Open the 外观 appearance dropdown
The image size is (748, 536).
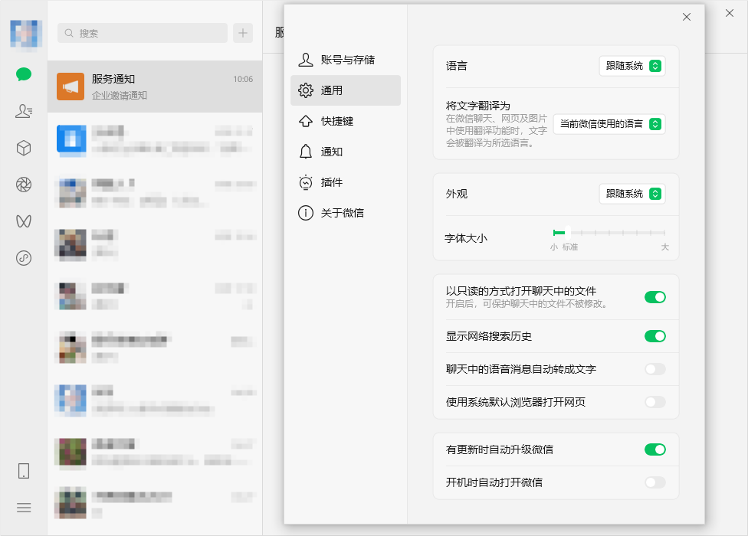click(x=632, y=194)
